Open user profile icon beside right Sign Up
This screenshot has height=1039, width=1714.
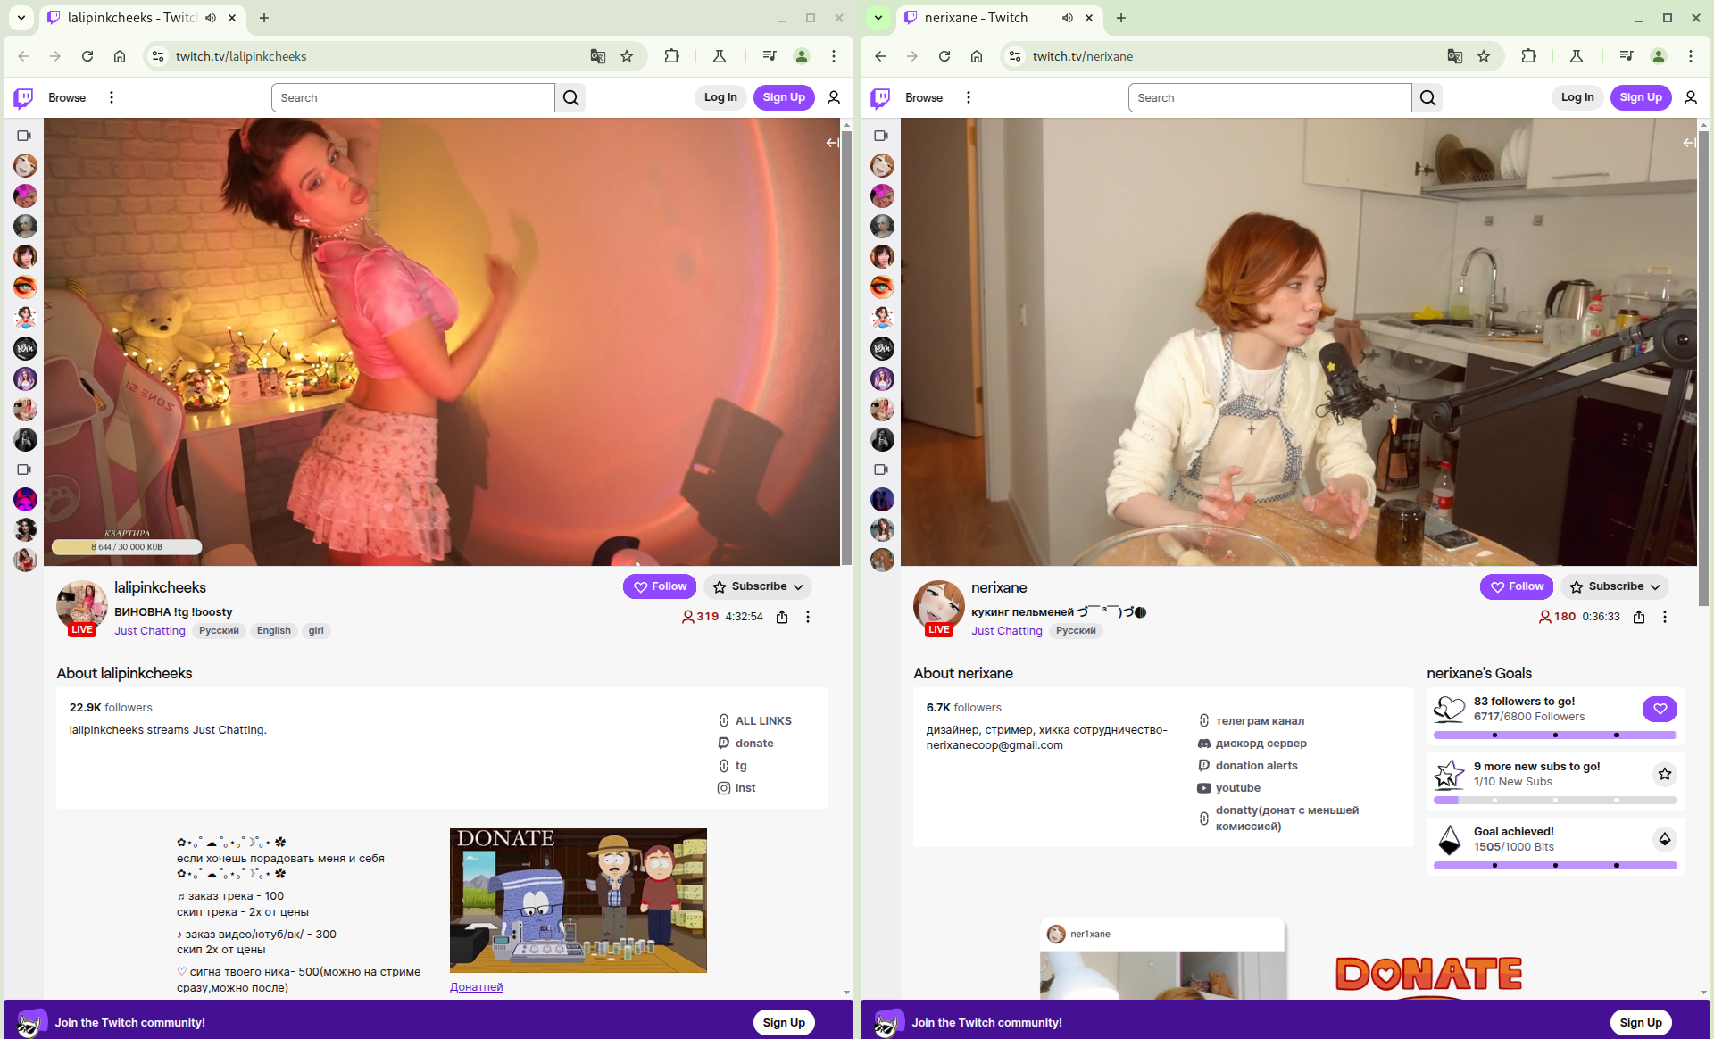pos(1691,97)
